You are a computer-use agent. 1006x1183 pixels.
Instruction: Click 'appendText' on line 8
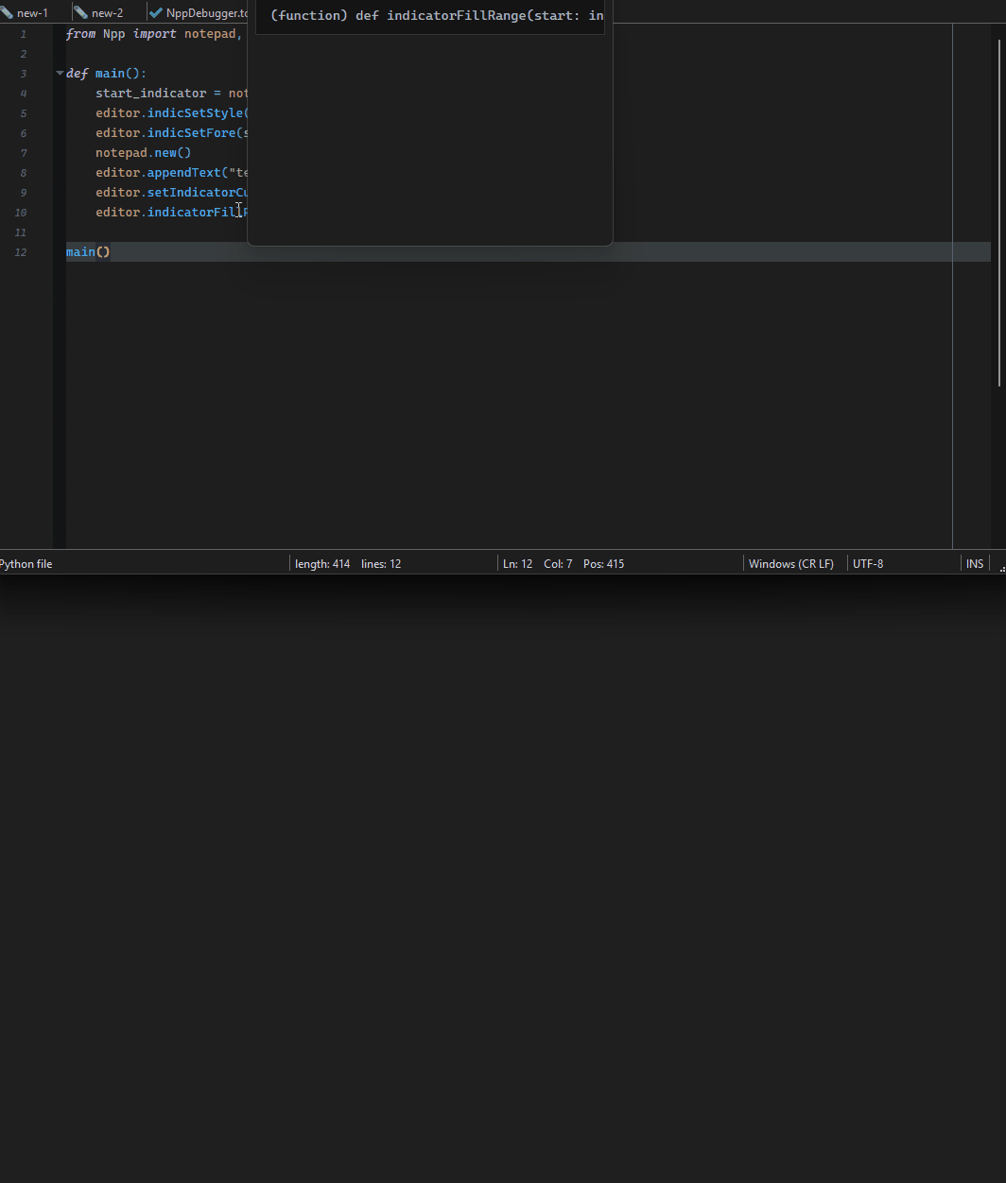point(183,173)
